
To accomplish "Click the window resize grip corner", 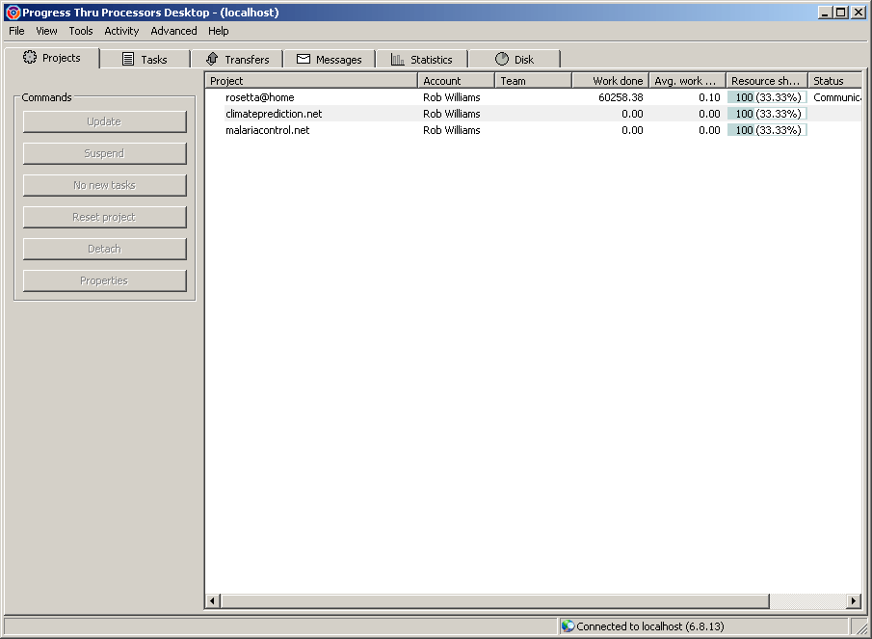I will tap(862, 627).
